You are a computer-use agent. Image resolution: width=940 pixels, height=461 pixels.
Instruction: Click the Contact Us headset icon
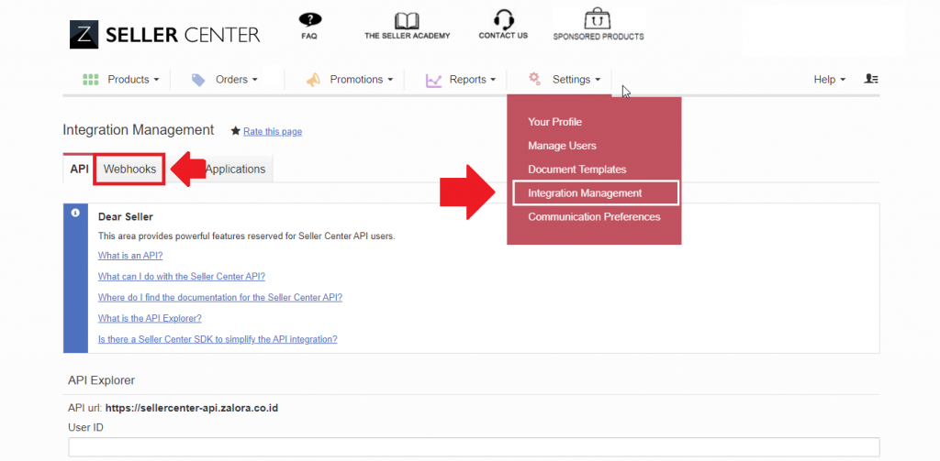(x=503, y=18)
